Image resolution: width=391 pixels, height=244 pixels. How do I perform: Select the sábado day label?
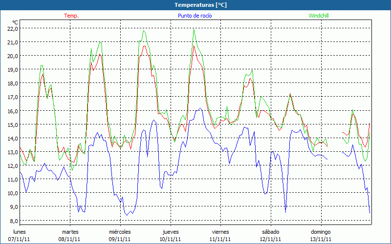[270, 232]
